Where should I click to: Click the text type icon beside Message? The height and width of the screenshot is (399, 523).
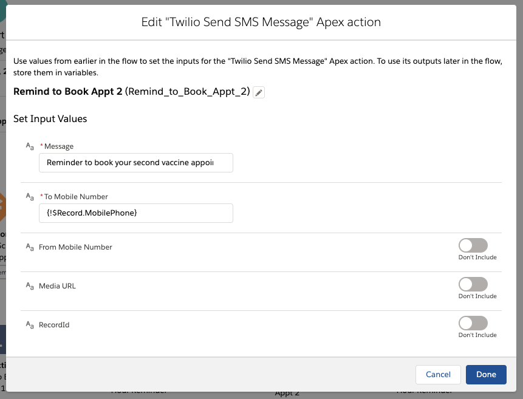click(30, 146)
